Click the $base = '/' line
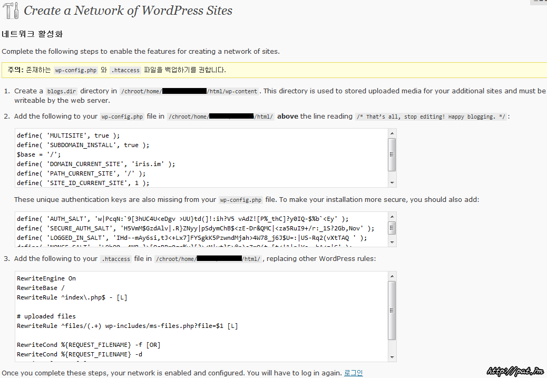The height and width of the screenshot is (378, 547). (x=38, y=154)
